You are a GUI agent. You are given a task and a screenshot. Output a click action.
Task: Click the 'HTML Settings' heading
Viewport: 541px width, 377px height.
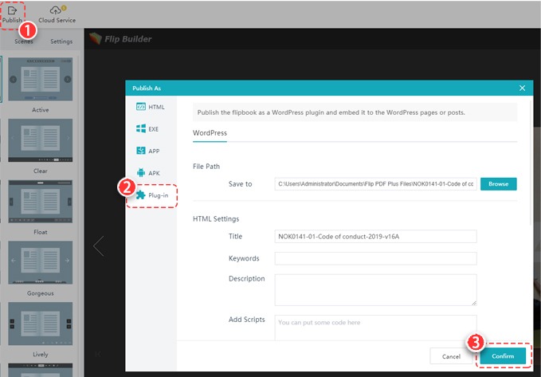coord(216,219)
